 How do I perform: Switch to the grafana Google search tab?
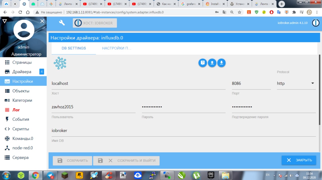[x=190, y=4]
